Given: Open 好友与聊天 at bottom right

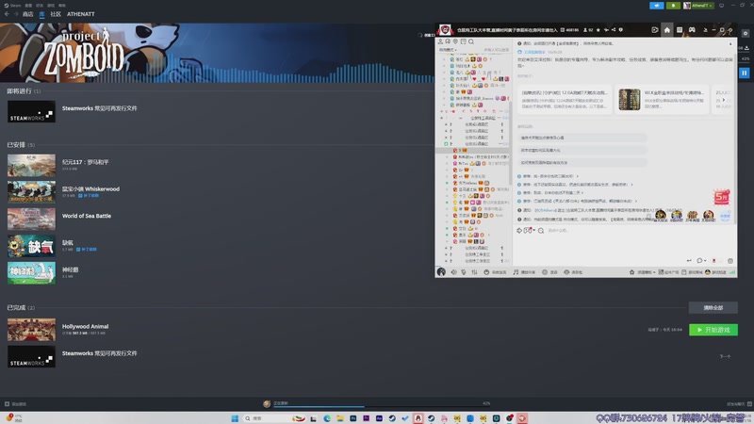Looking at the screenshot, I should click(739, 404).
